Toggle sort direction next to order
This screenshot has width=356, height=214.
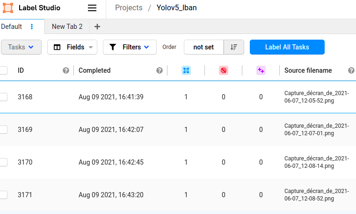[x=234, y=47]
